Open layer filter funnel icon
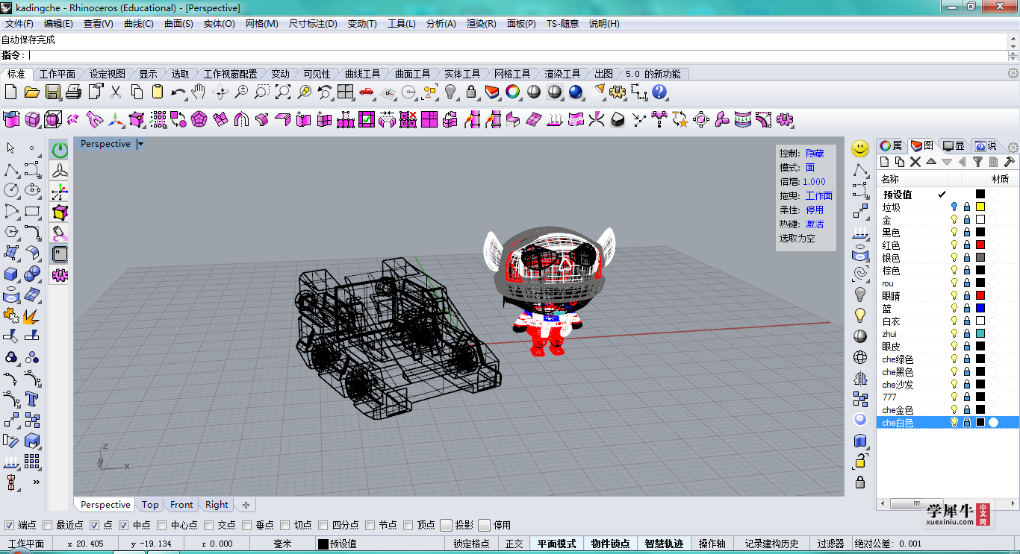Screen dimensions: 1020x554 pyautogui.click(x=977, y=162)
